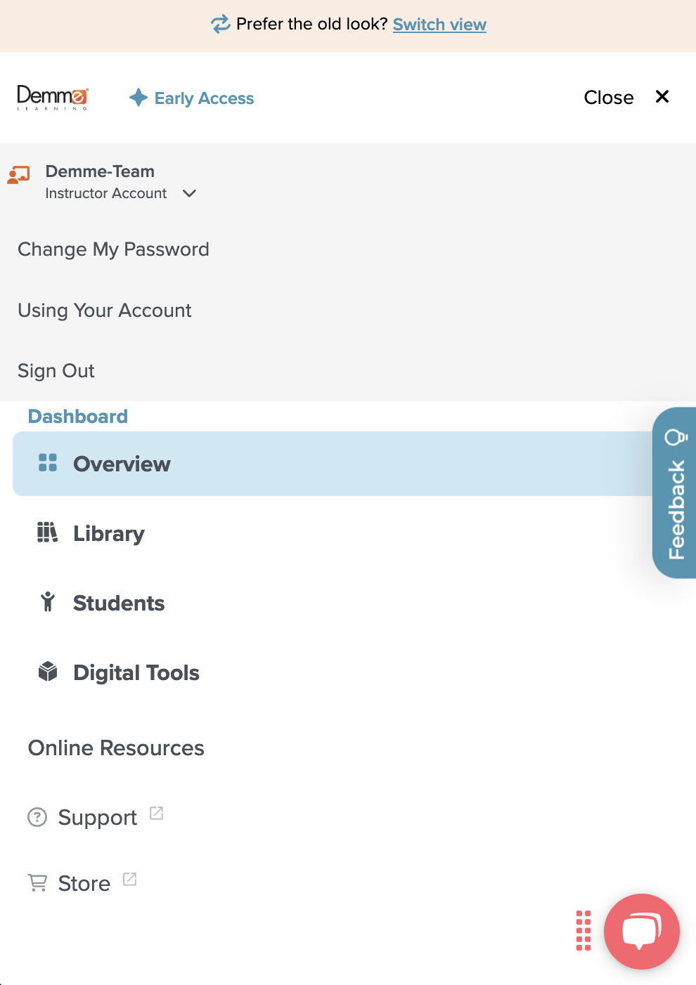Screen dimensions: 696x985
Task: Click the external link icon beside Store
Action: (x=129, y=879)
